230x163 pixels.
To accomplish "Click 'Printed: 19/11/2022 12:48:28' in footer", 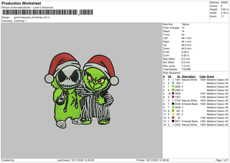I will coord(153,160).
